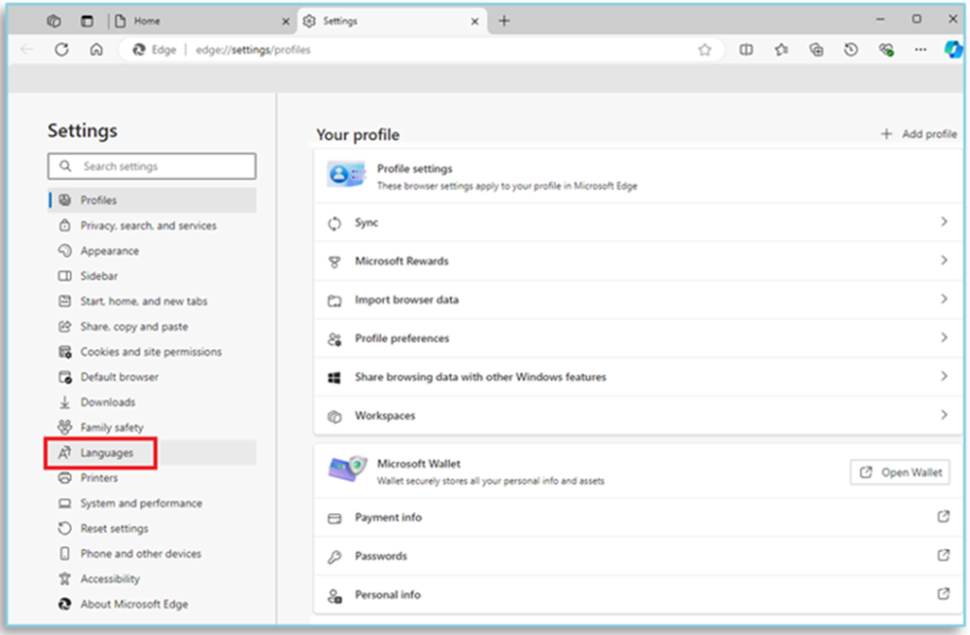Open Privacy, search, and services section
970x635 pixels.
point(148,226)
